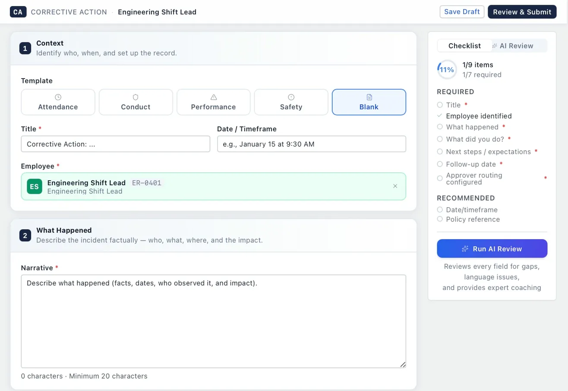Viewport: 568px width, 391px height.
Task: Click the sparkle icon on Run AI Review
Action: pyautogui.click(x=465, y=249)
